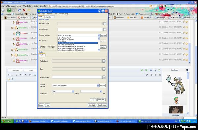This screenshot has width=198, height=130.
Task: Toggle Italic in the forum editor
Action: [x=13, y=75]
